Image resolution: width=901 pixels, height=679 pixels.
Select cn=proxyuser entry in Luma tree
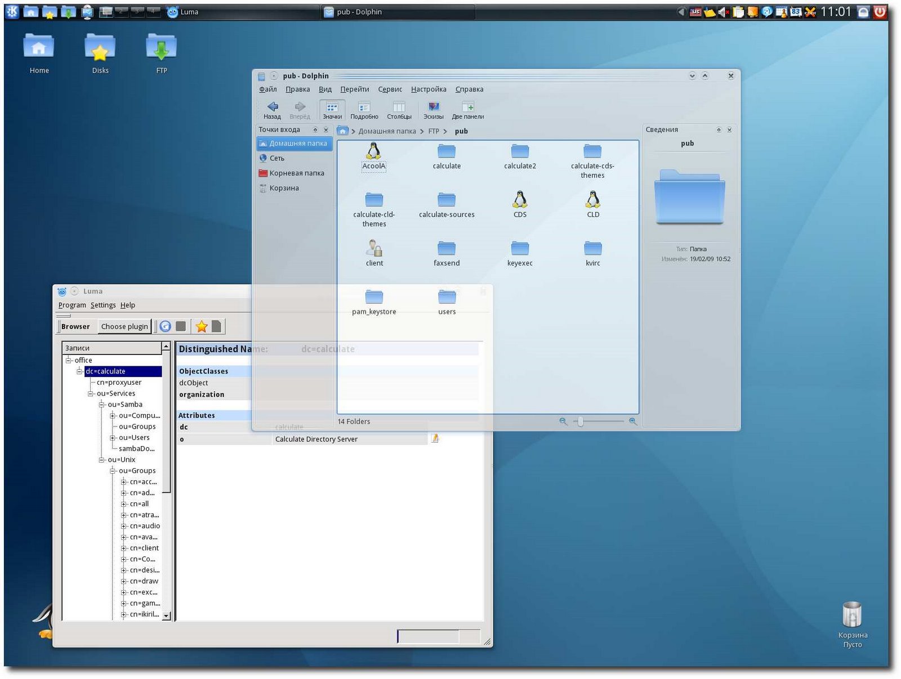pyautogui.click(x=119, y=383)
